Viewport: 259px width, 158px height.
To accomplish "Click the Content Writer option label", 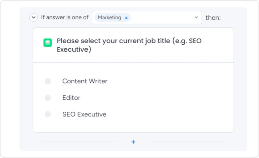I will click(85, 81).
